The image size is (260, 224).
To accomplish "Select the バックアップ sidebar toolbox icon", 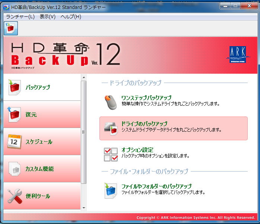I will click(14, 87).
